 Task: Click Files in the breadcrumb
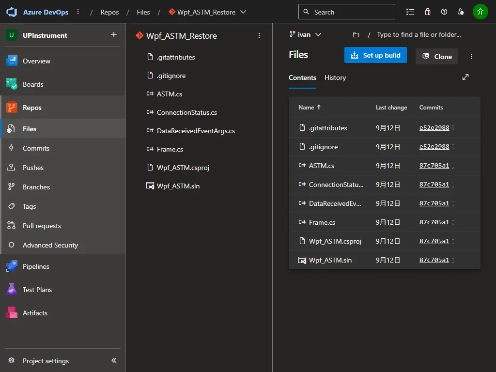point(143,12)
